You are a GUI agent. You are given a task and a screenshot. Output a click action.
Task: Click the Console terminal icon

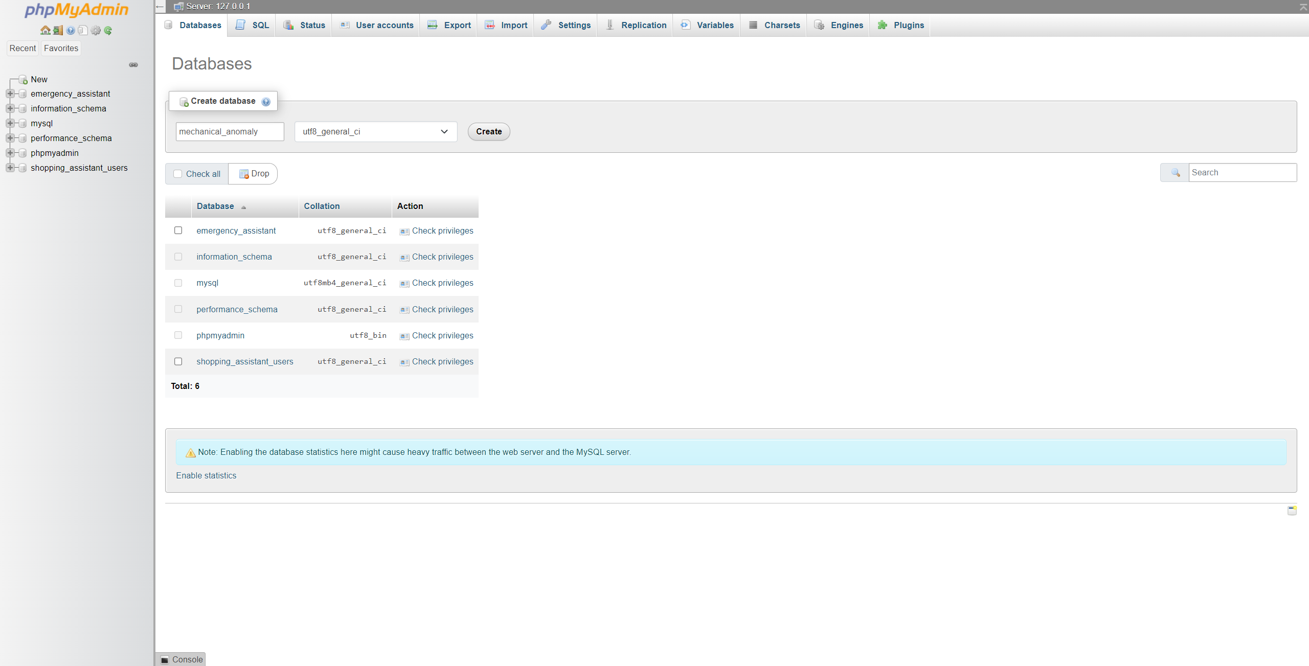[x=165, y=660]
